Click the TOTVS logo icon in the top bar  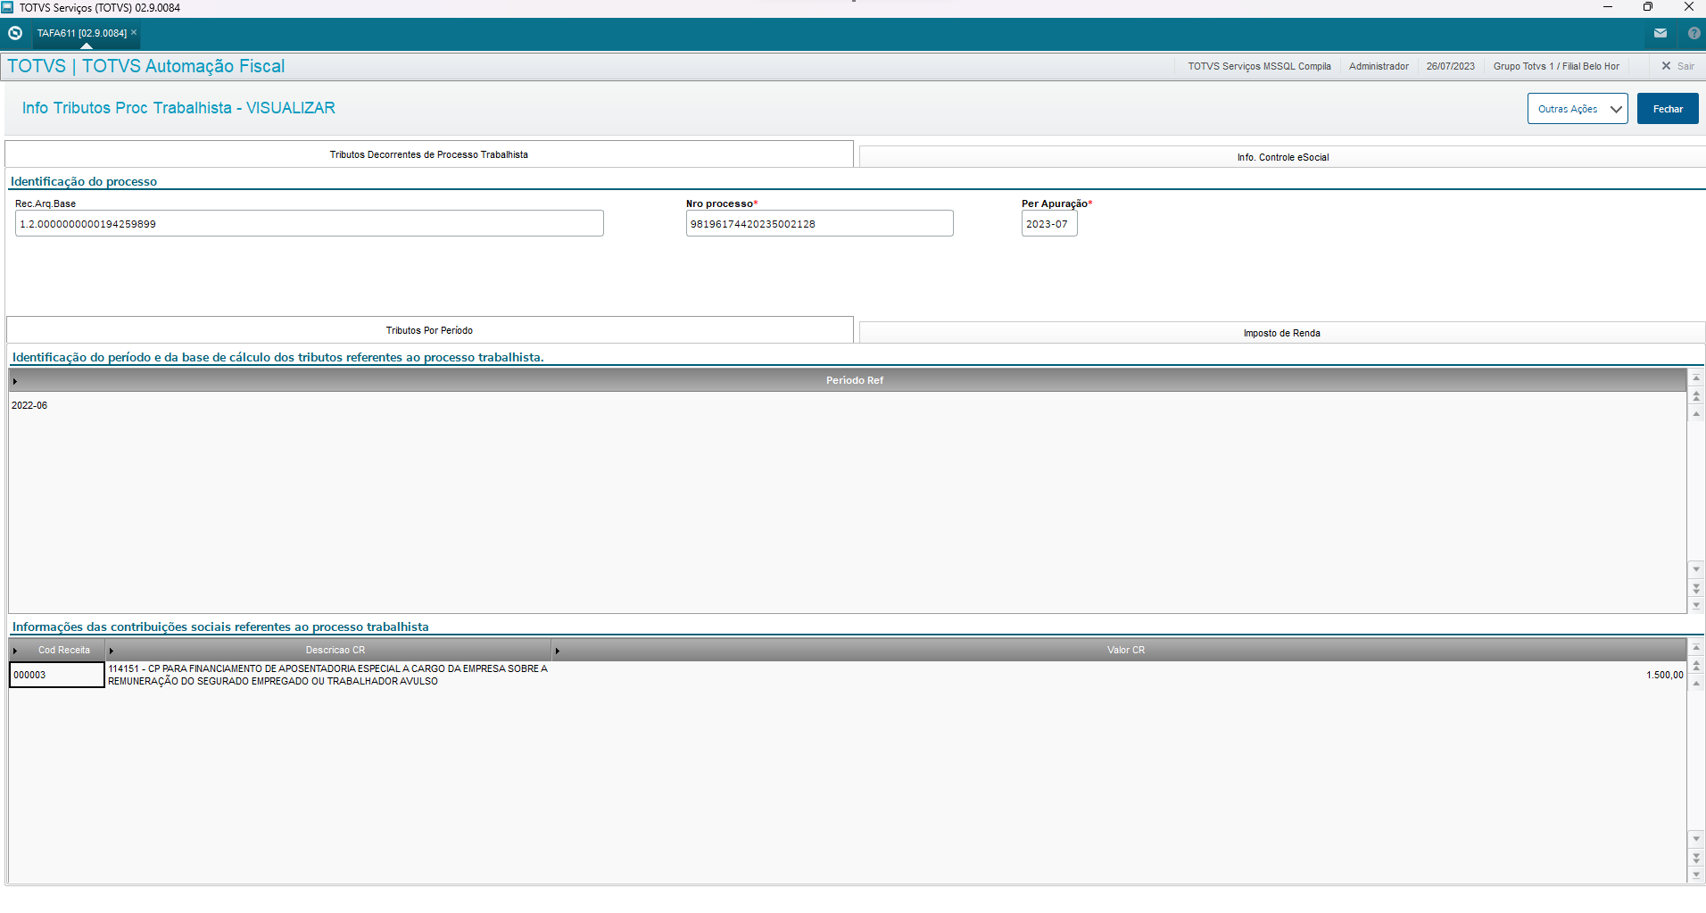15,33
